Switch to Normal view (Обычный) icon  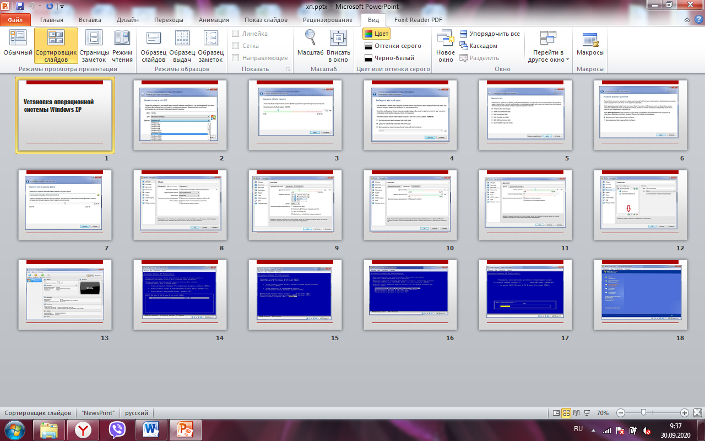point(18,45)
